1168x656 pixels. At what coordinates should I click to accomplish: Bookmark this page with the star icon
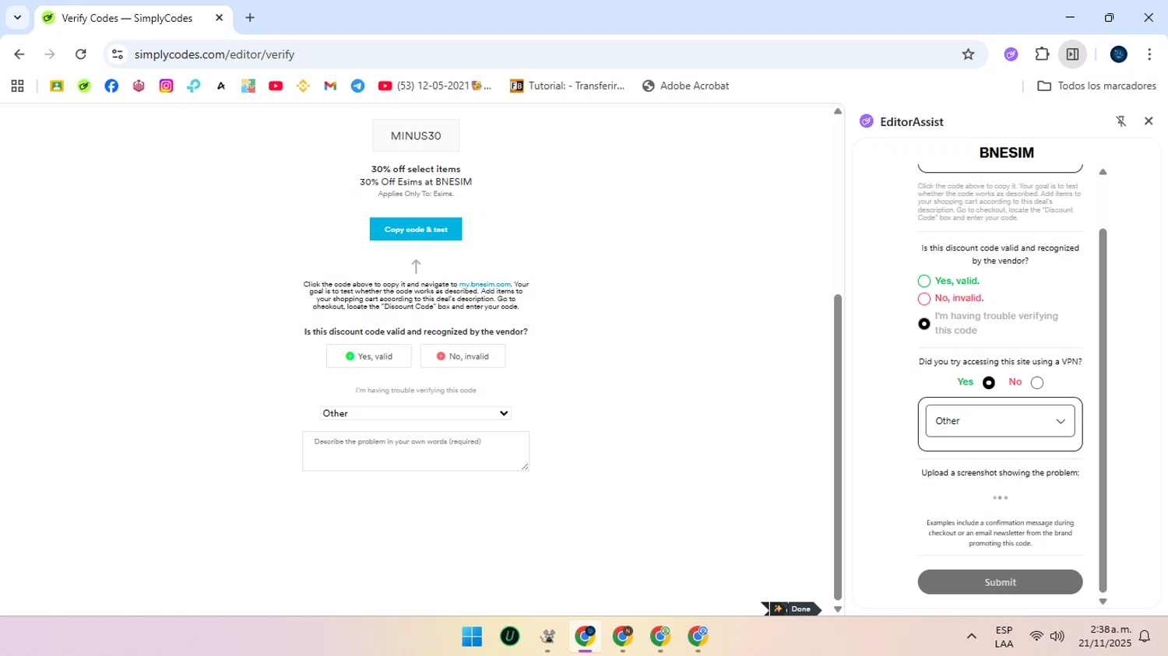coord(968,54)
